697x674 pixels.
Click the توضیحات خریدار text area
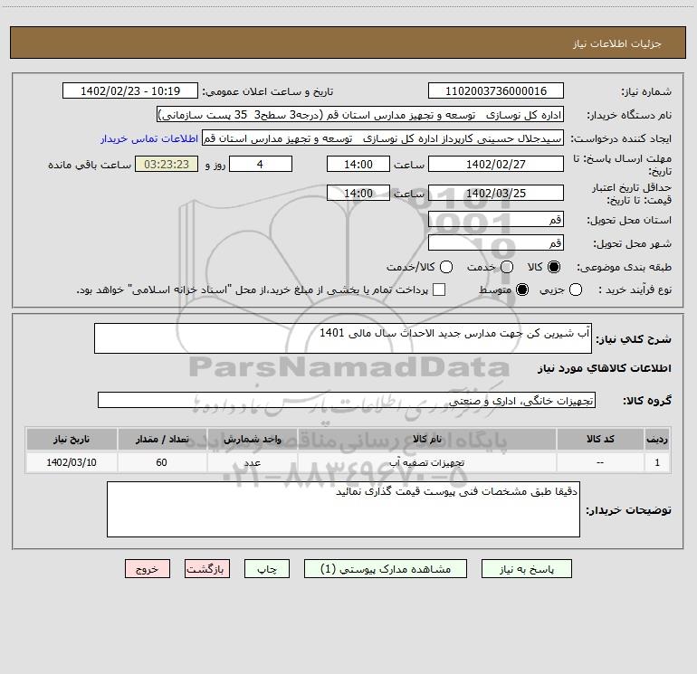tap(344, 509)
